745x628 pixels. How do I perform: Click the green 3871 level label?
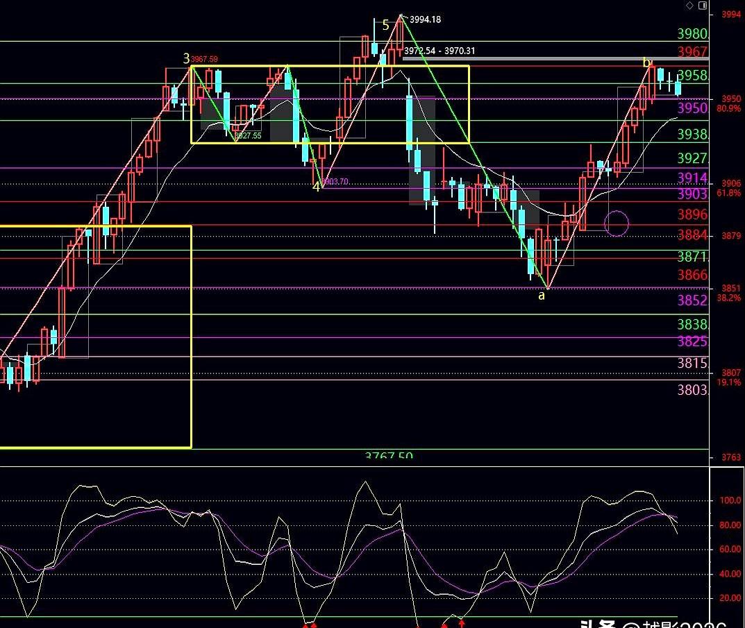[x=693, y=257]
